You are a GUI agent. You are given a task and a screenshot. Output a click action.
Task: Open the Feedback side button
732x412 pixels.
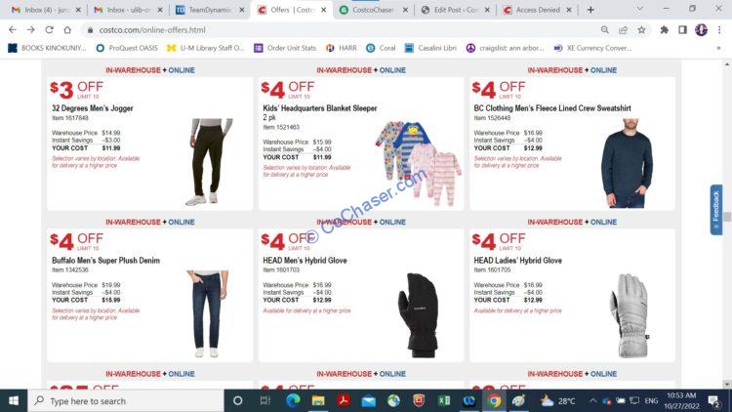click(x=716, y=210)
